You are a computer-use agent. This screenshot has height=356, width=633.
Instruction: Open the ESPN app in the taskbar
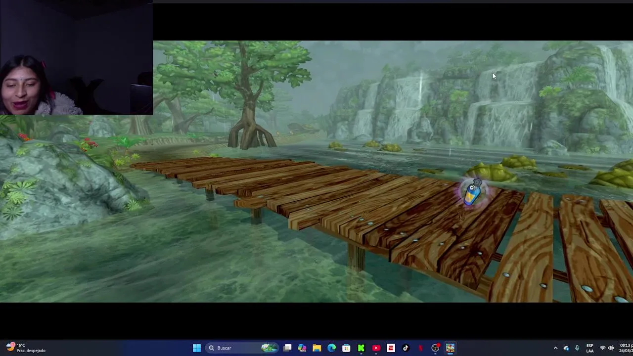coord(391,348)
